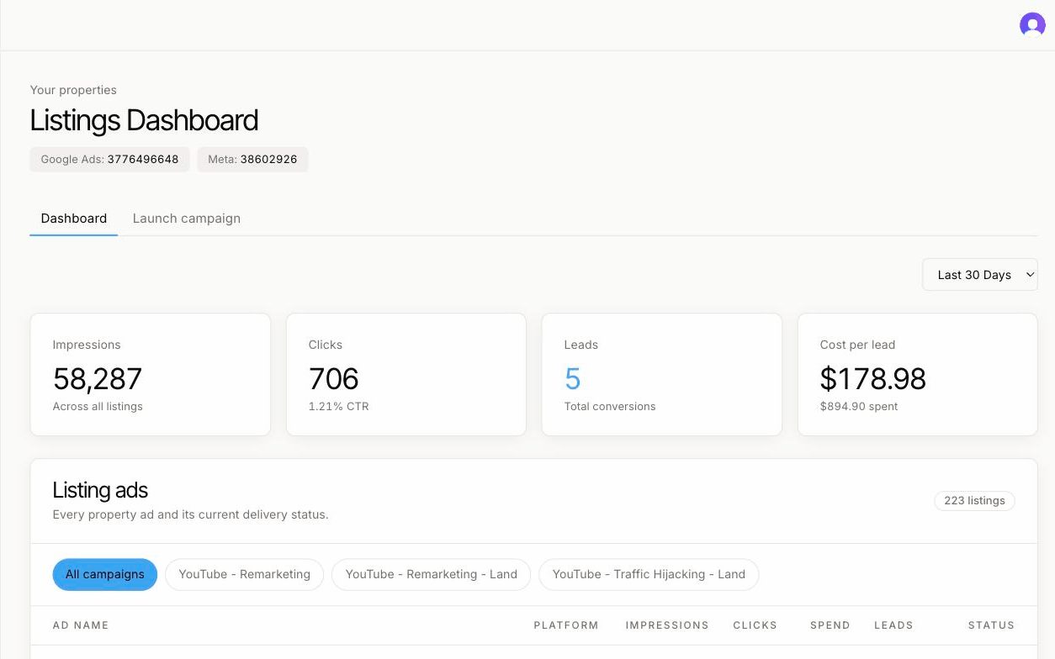1055x659 pixels.
Task: Filter by YouTube - Remarketing - Land campaign
Action: click(x=431, y=574)
